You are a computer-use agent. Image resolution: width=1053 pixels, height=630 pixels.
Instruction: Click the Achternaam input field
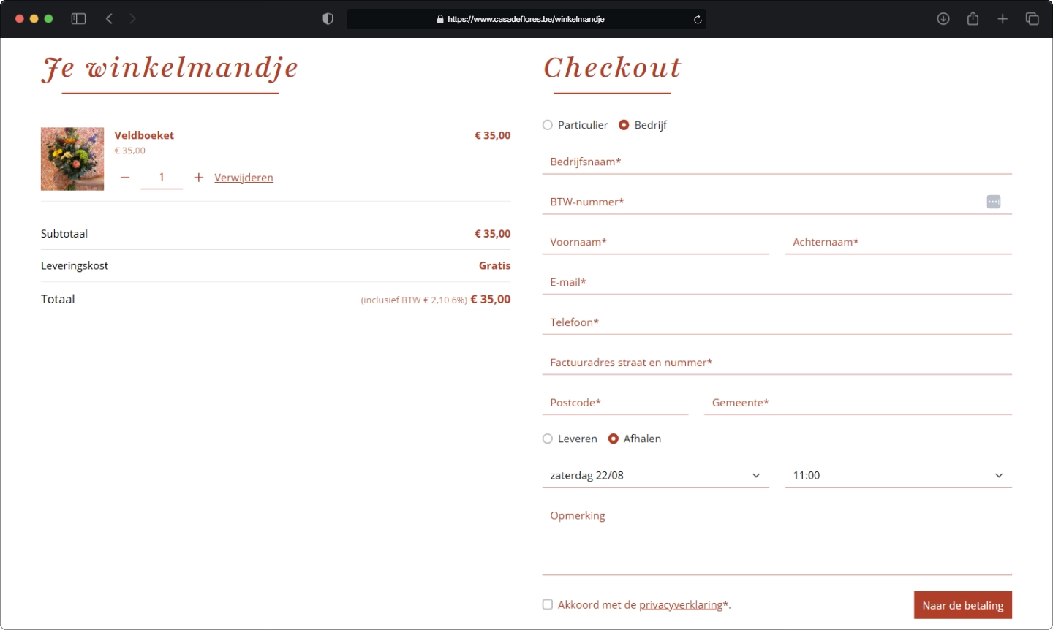[x=898, y=243]
